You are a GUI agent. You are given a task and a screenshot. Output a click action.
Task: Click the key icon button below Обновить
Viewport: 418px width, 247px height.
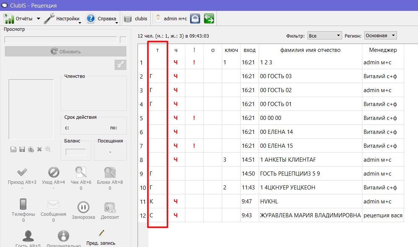(x=121, y=65)
